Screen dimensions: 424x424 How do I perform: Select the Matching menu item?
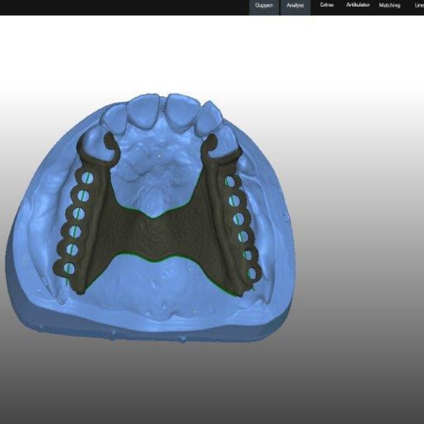(389, 5)
